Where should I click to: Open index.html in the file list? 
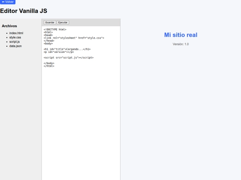(16, 33)
